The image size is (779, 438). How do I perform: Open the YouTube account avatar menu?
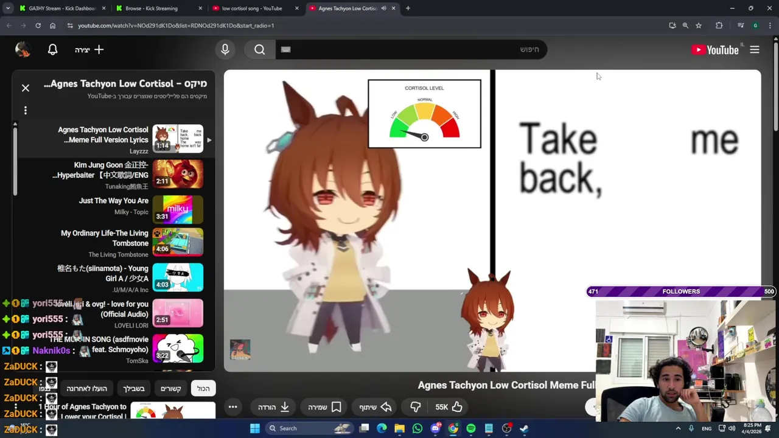[23, 50]
